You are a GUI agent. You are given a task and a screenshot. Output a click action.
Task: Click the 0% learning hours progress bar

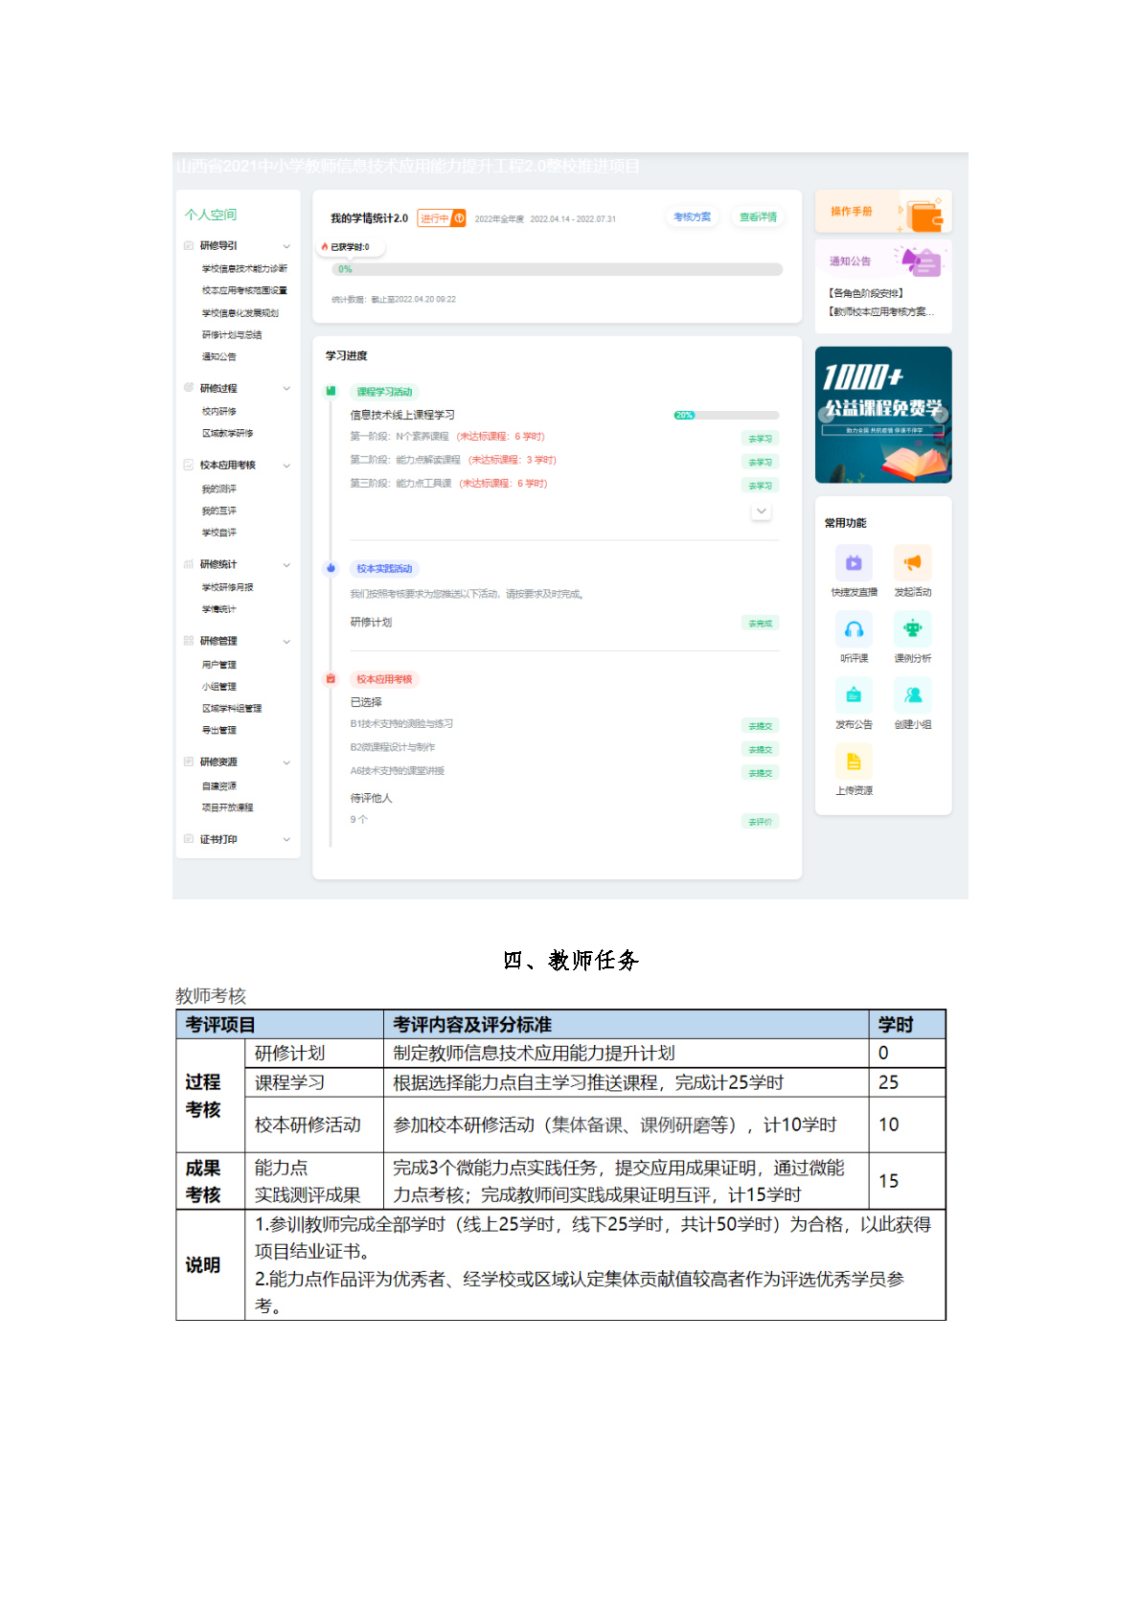click(x=558, y=269)
